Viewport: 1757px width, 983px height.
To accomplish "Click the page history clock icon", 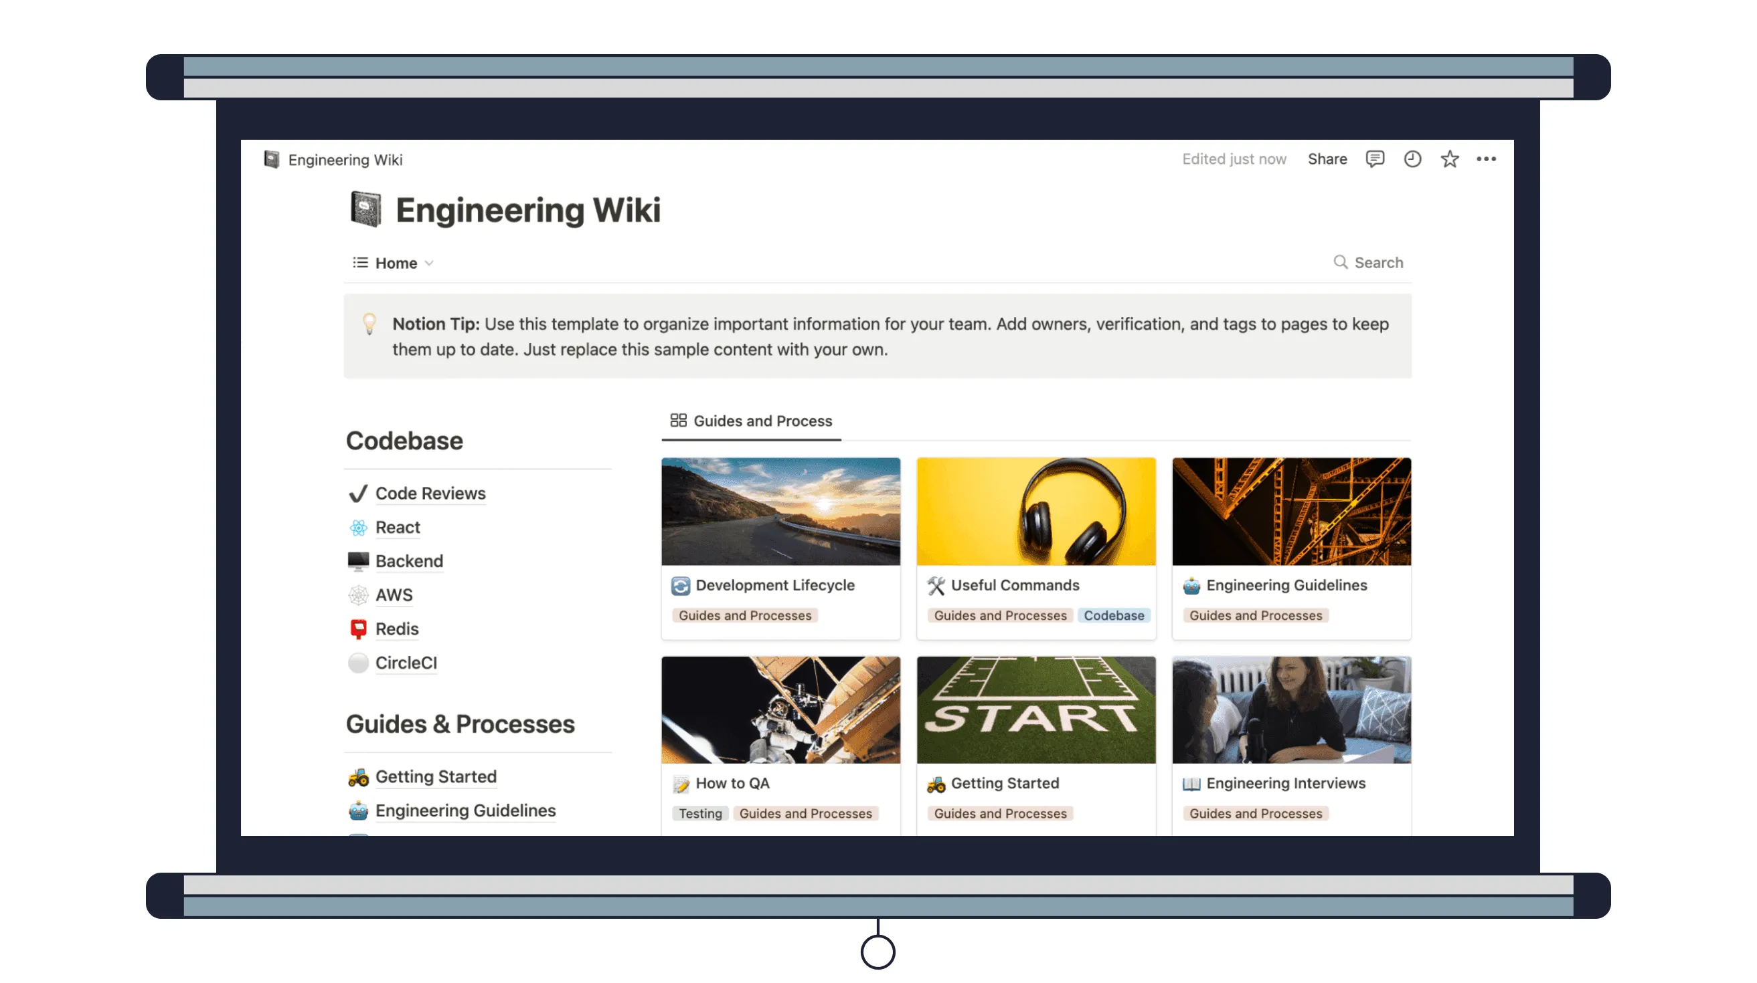I will click(x=1413, y=158).
